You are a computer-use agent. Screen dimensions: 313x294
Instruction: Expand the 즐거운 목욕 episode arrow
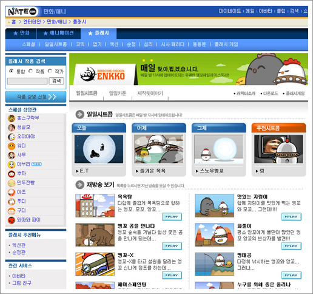[x=137, y=171]
